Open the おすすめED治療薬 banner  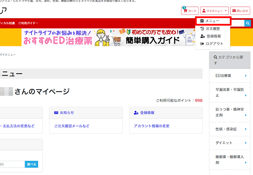[66, 37]
